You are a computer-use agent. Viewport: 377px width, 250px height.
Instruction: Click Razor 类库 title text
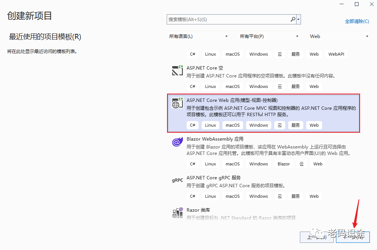pos(198,210)
